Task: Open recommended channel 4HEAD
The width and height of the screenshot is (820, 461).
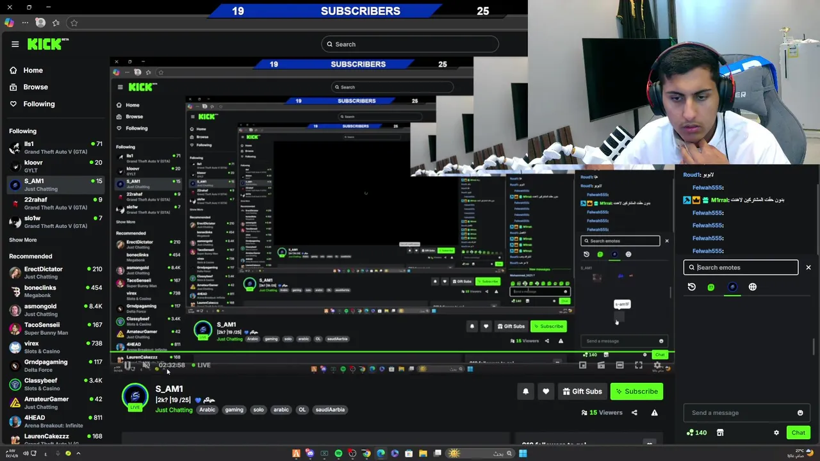Action: tap(55, 421)
